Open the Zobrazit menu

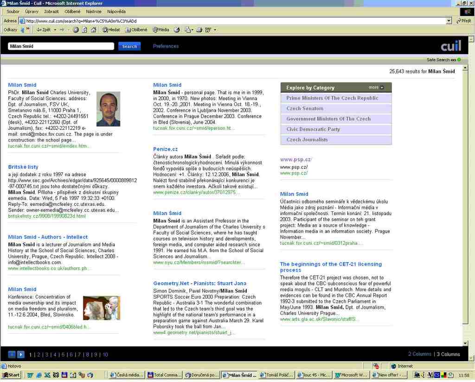coord(51,12)
